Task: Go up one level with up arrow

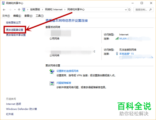Action: (x=19, y=10)
